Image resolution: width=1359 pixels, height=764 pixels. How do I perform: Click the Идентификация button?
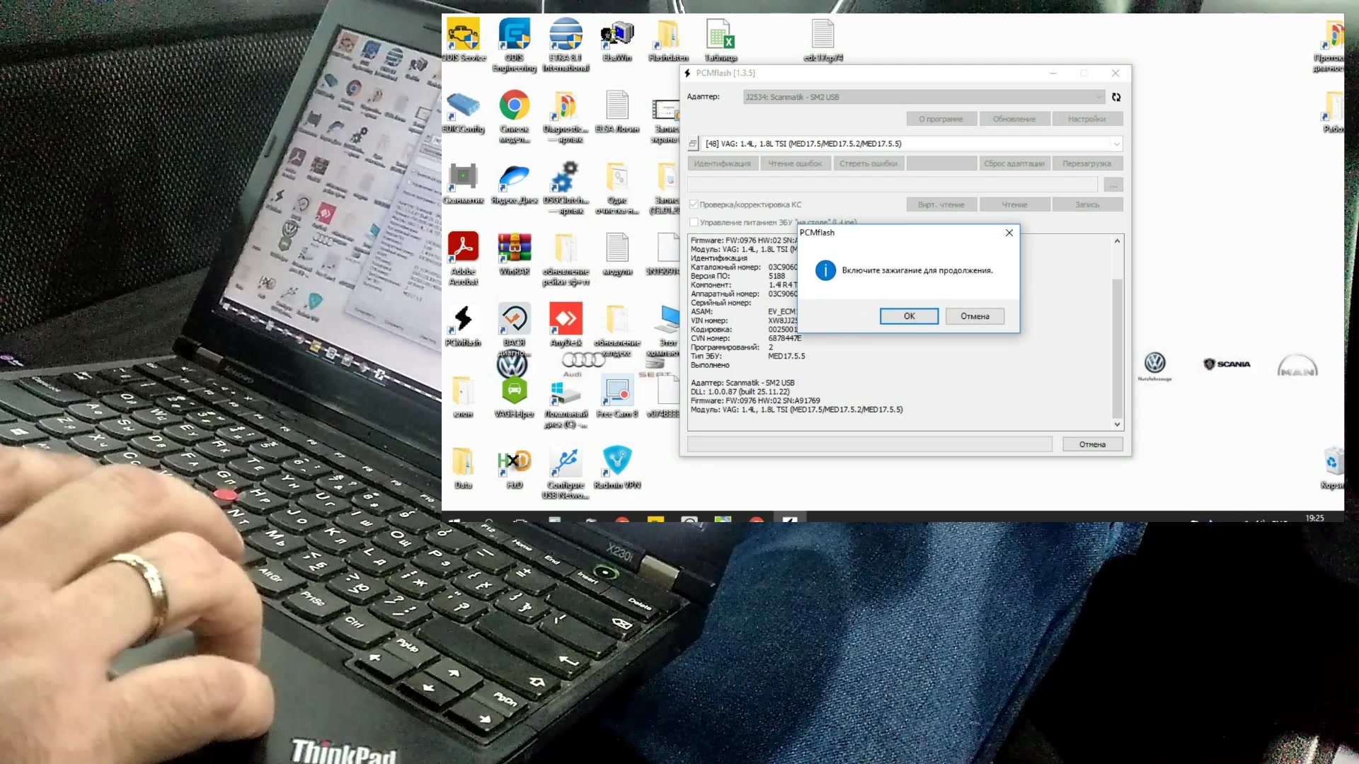tap(723, 163)
